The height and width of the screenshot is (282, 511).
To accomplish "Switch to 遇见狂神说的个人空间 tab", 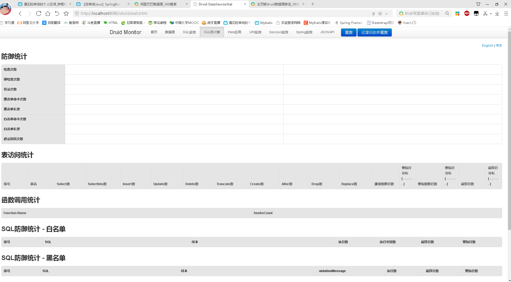I will 44,4.
